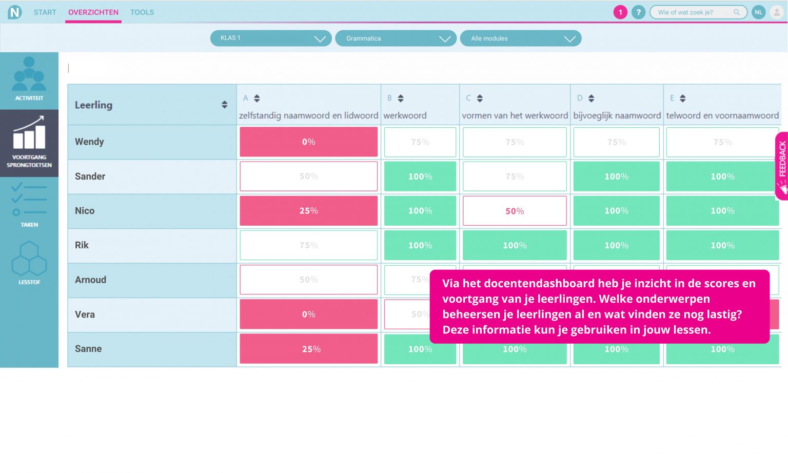Click Nico's 50% score in column C
Screen dimensions: 788x473
pyautogui.click(x=515, y=211)
